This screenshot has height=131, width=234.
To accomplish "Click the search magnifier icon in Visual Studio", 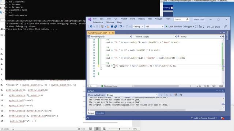I will coord(187,19).
